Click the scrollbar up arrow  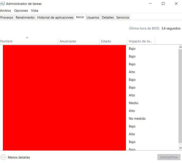180,47
